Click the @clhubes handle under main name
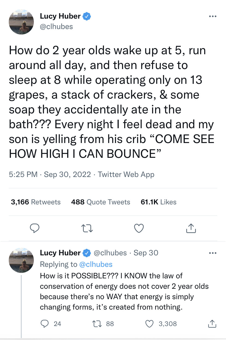 tap(56, 27)
